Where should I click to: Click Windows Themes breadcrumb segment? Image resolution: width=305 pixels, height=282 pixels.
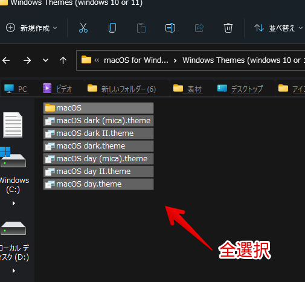[x=243, y=60]
